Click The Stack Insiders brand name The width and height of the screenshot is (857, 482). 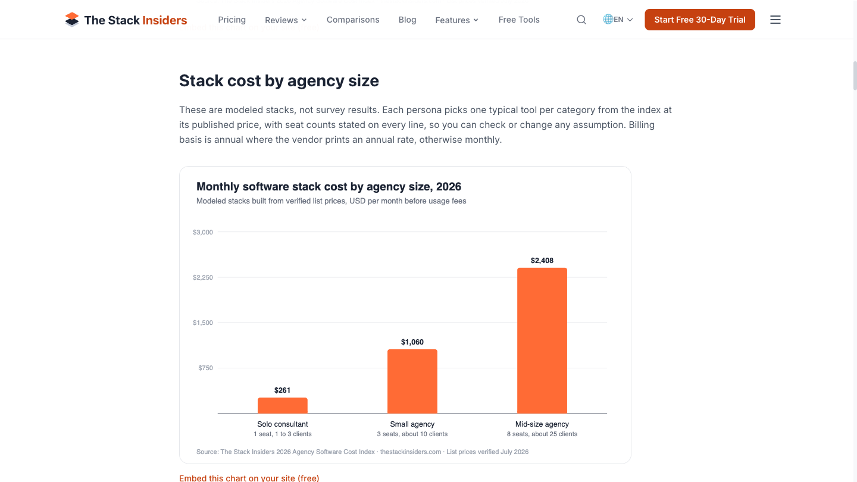pos(136,20)
